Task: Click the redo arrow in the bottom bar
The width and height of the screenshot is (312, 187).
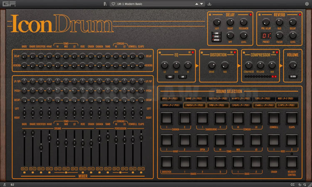Action: pyautogui.click(x=305, y=185)
